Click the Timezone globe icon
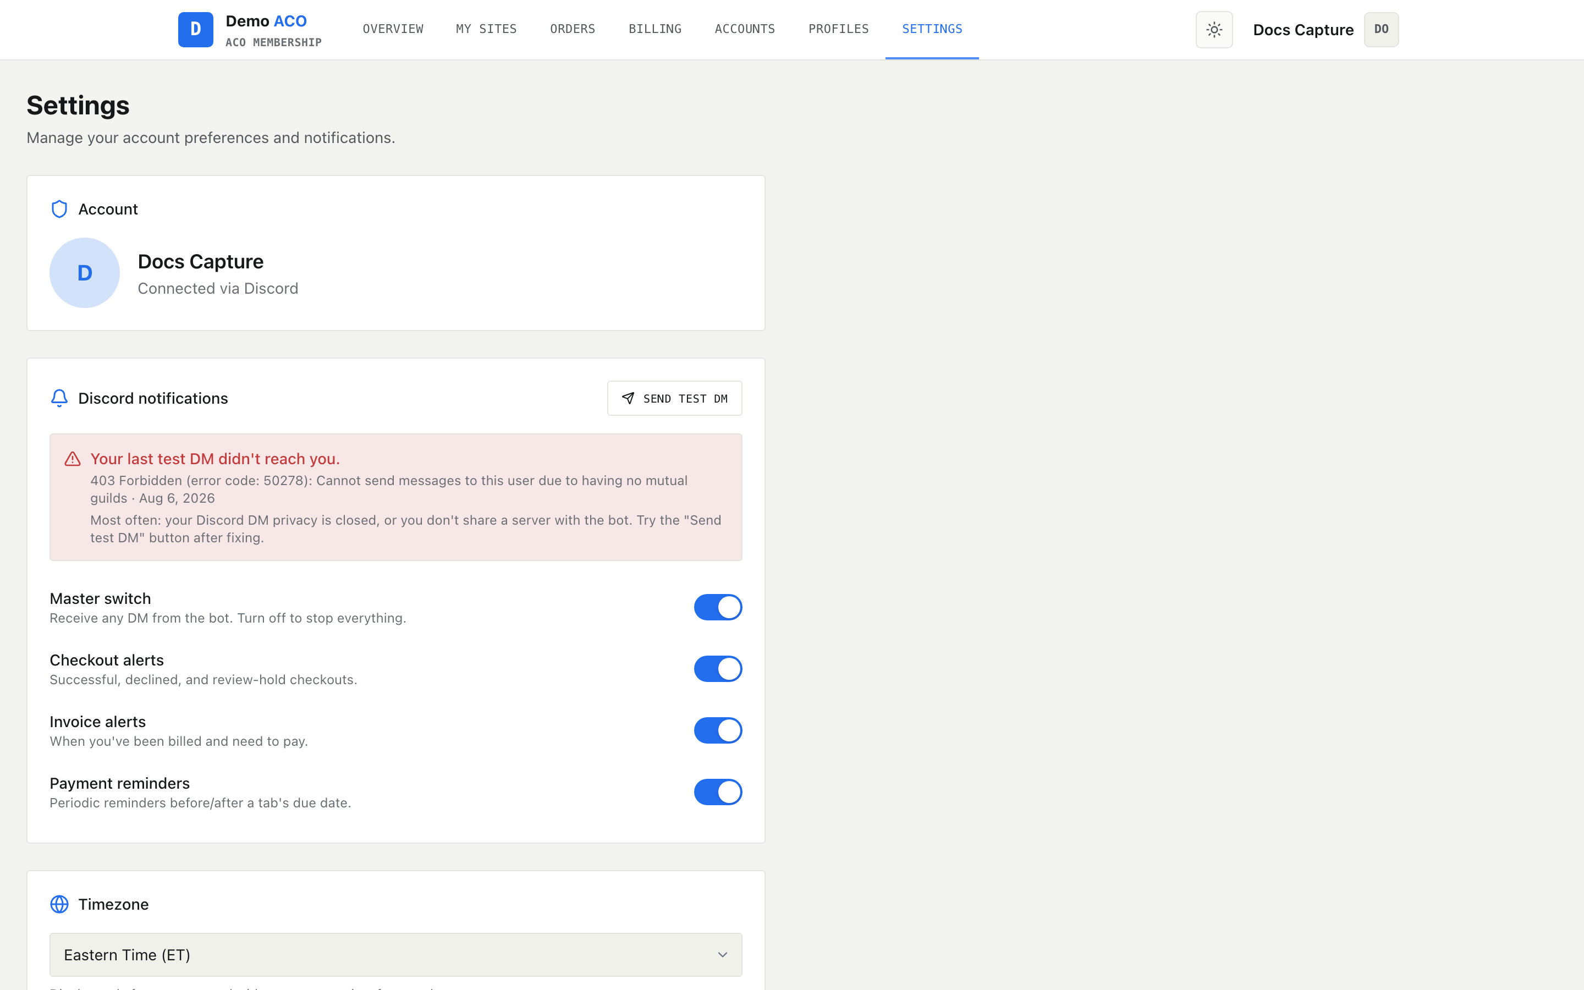The width and height of the screenshot is (1584, 990). [59, 904]
